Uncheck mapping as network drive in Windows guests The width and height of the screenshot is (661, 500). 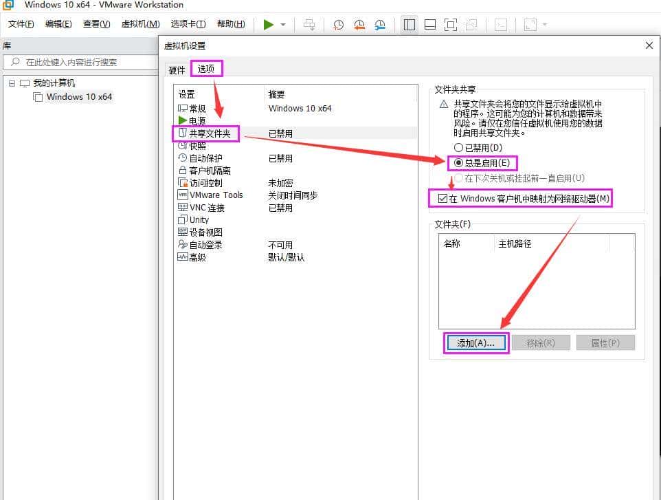coord(443,198)
